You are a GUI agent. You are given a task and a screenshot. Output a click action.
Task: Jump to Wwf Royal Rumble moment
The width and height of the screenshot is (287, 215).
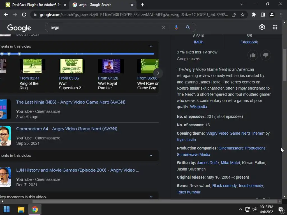pos(111,74)
